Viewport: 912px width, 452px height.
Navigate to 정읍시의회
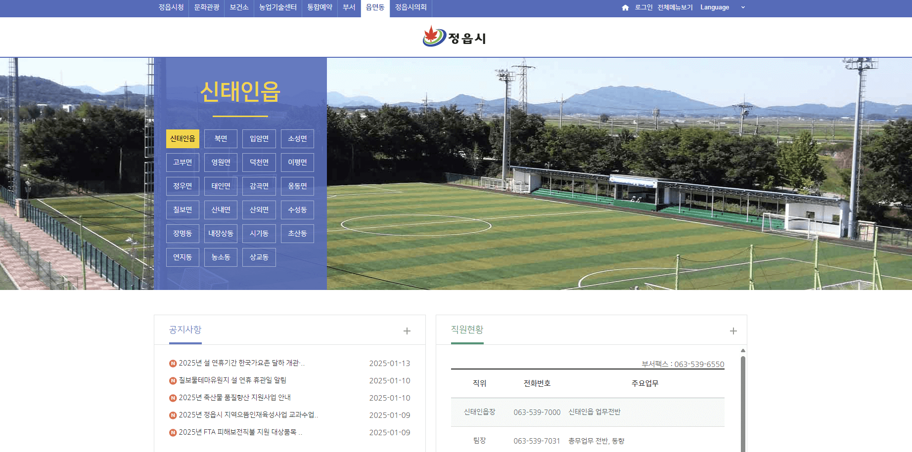coord(410,7)
